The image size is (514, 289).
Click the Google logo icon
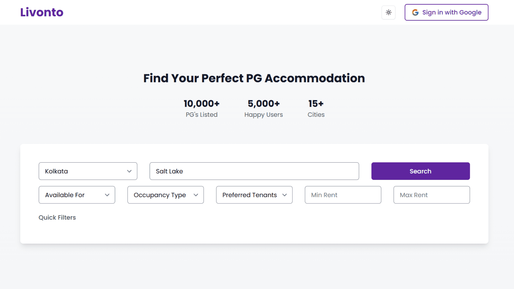415,12
